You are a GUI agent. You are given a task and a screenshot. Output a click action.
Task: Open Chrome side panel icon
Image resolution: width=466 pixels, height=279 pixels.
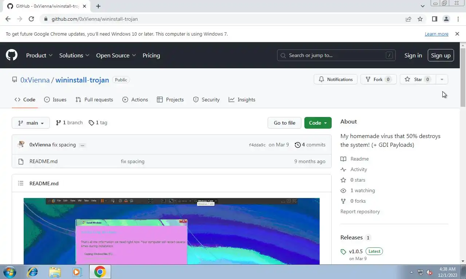(x=434, y=19)
